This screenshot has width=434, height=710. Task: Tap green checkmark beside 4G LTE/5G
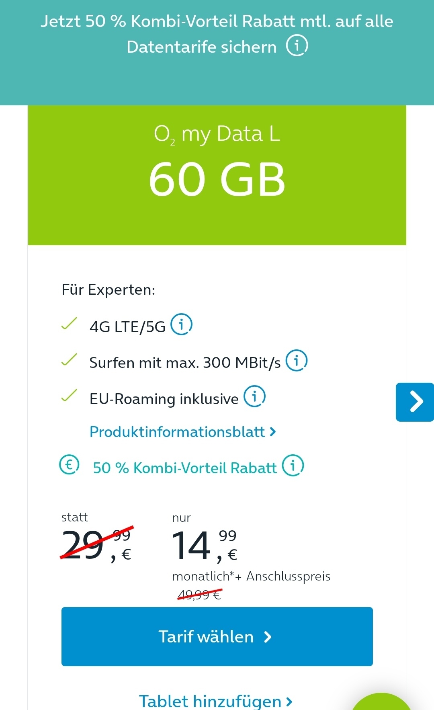tap(69, 323)
